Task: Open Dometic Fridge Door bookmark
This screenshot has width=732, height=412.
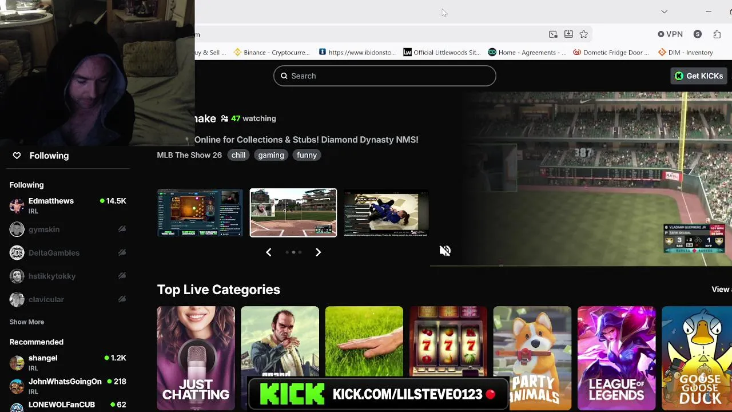Action: (x=611, y=52)
